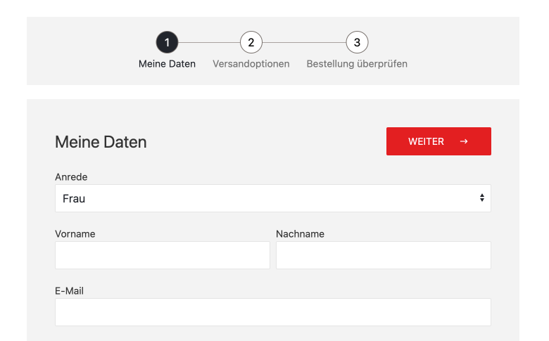The height and width of the screenshot is (341, 549).
Task: Click the up-down arrows of the Anrede select
Action: coord(482,198)
